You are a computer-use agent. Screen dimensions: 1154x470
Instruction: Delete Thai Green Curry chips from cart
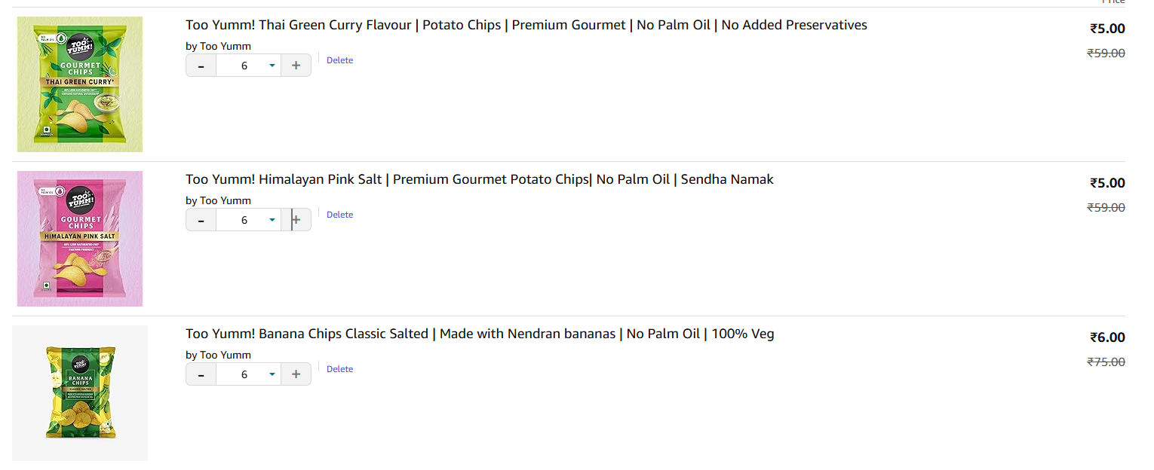pyautogui.click(x=339, y=60)
